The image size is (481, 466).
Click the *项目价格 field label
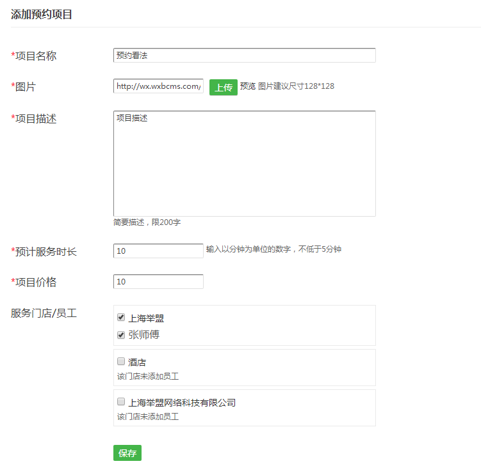34,283
